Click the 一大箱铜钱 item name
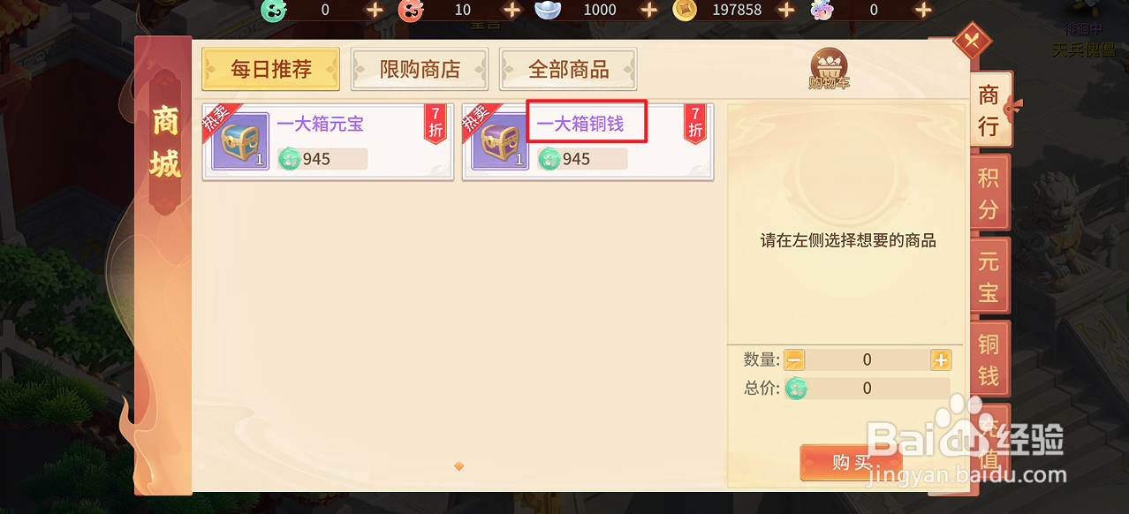The image size is (1129, 514). click(x=580, y=124)
